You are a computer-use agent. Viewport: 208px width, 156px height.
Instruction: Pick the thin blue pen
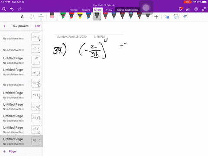click(x=114, y=16)
